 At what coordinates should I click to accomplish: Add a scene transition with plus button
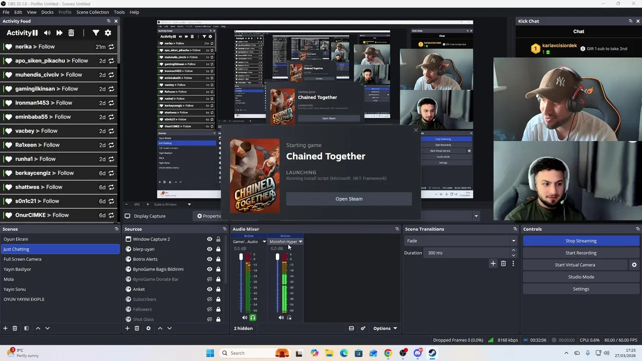click(493, 264)
